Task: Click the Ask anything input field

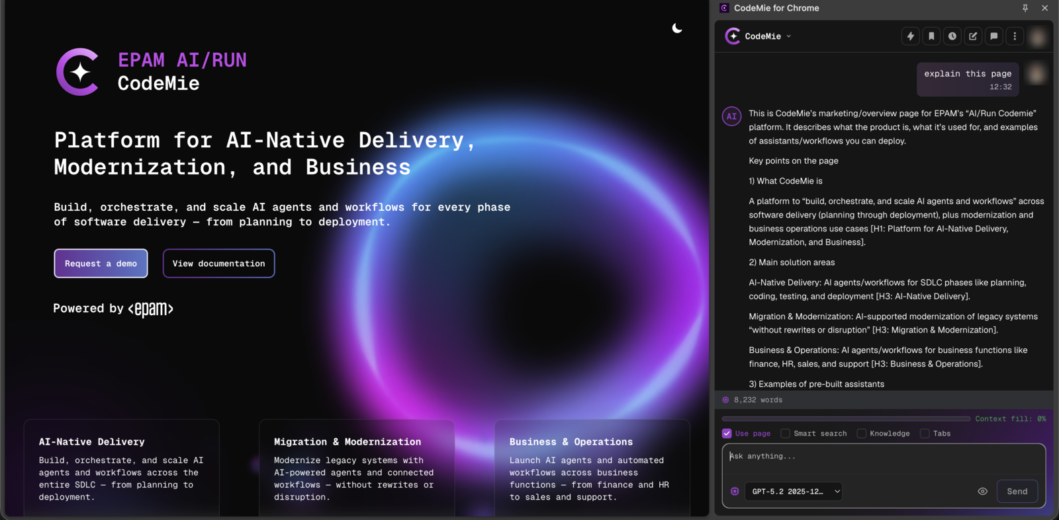Action: pos(884,458)
